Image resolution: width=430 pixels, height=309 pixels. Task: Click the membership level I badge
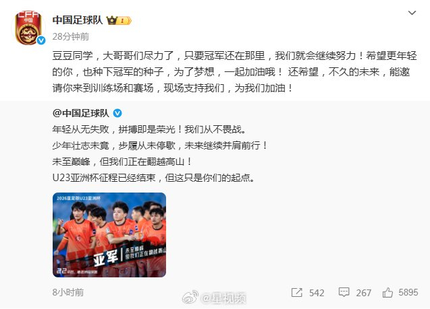[x=124, y=20]
